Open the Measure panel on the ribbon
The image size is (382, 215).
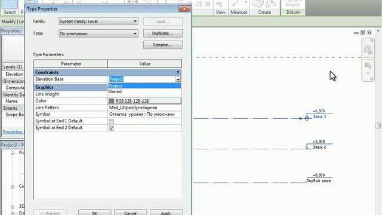pos(239,12)
